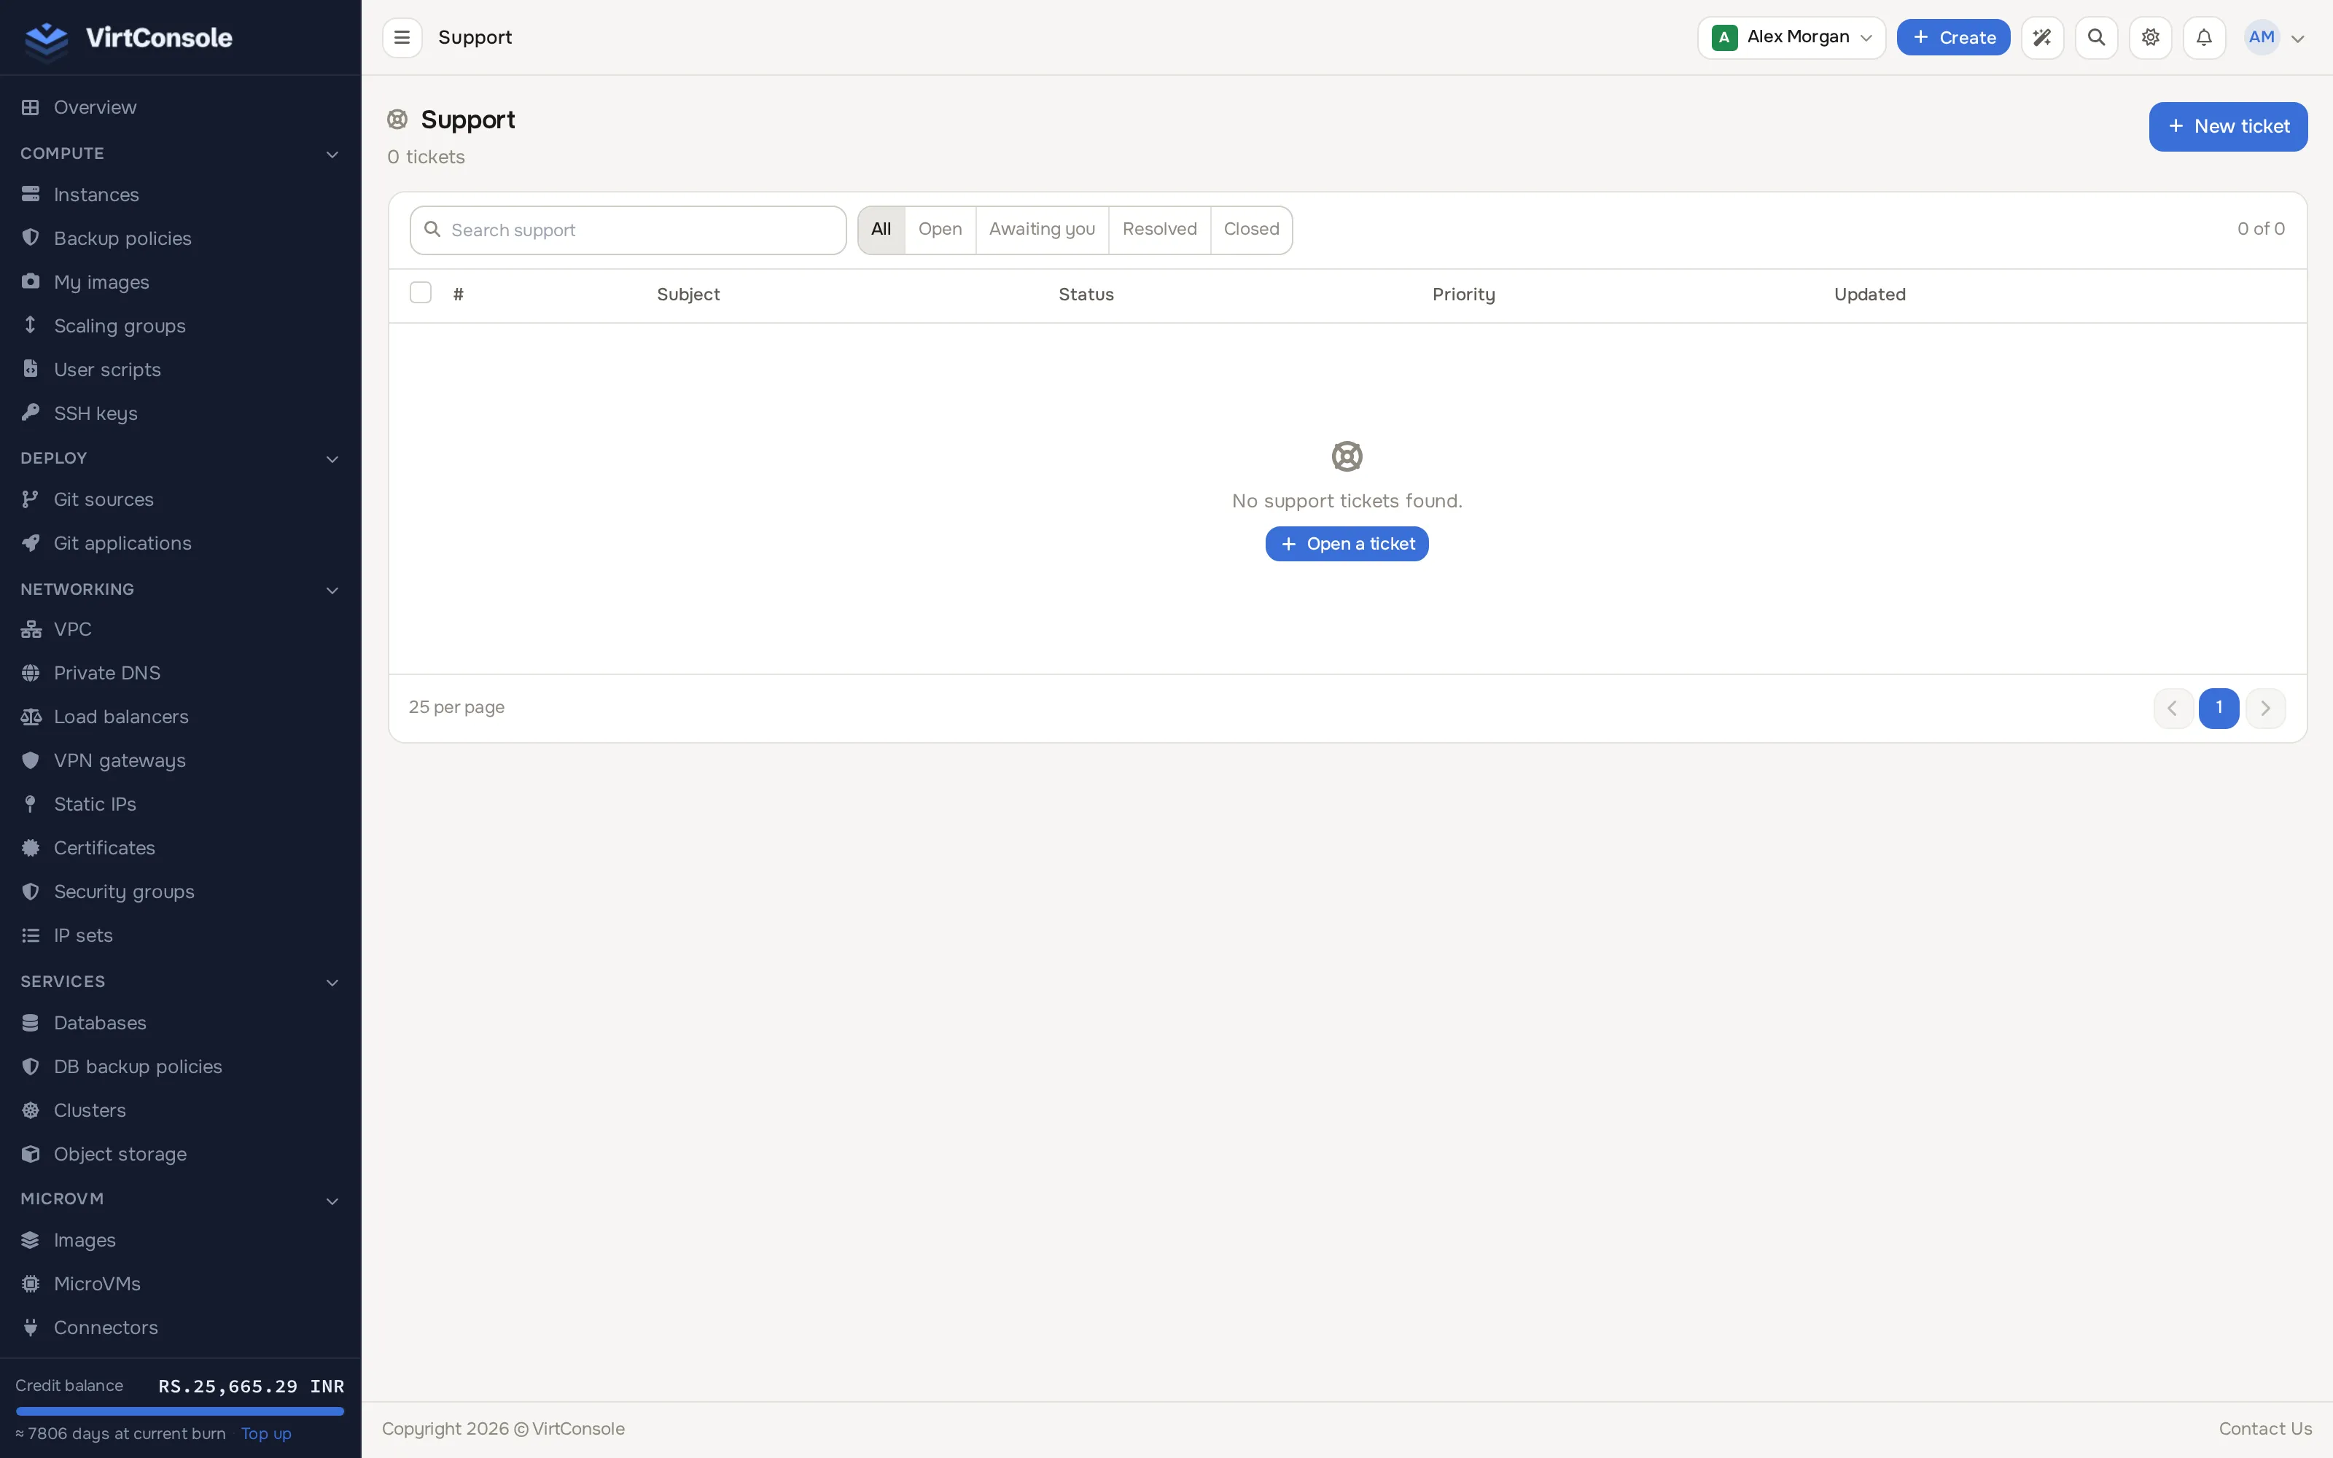The image size is (2333, 1458).
Task: Check the select-all tickets checkbox
Action: click(421, 293)
